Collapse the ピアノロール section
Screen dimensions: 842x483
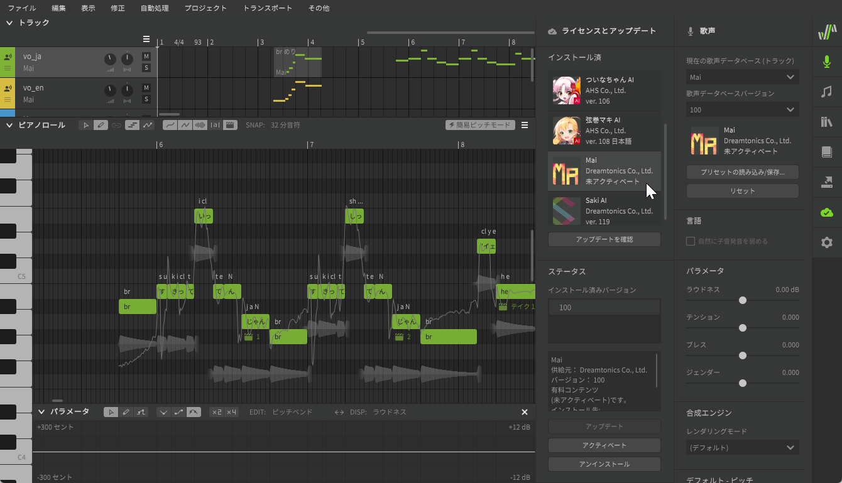(x=9, y=125)
